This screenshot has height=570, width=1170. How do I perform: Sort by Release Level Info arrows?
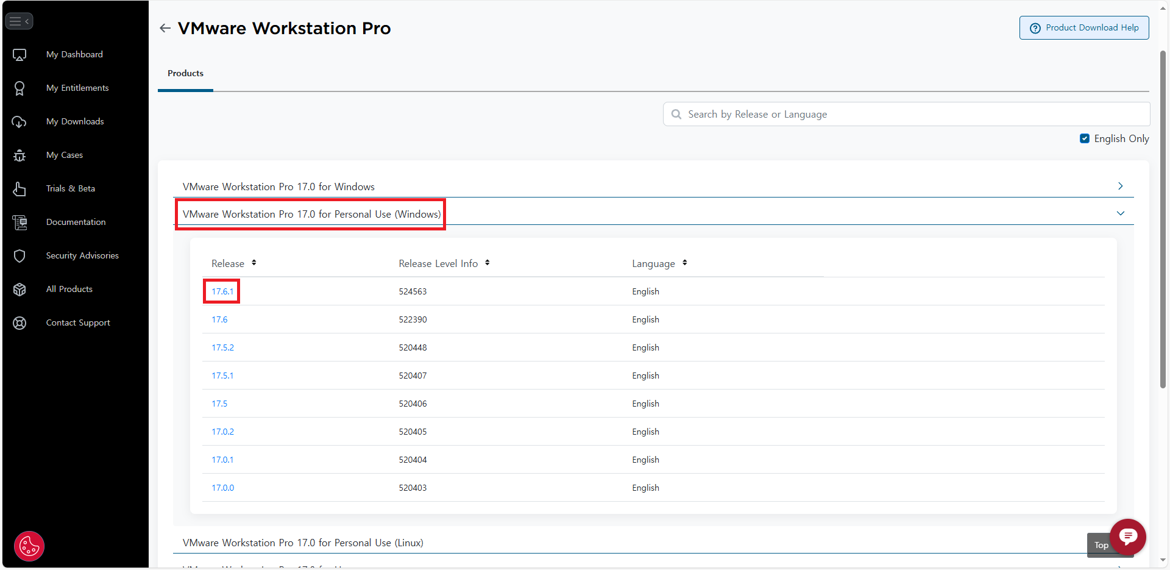(487, 263)
